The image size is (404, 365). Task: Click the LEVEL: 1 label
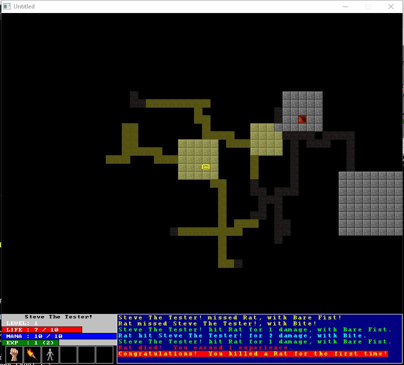pyautogui.click(x=22, y=323)
